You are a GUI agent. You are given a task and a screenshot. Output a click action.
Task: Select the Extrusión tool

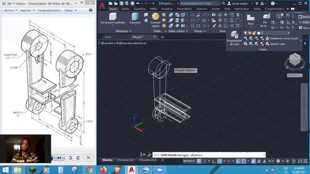[x=135, y=18]
